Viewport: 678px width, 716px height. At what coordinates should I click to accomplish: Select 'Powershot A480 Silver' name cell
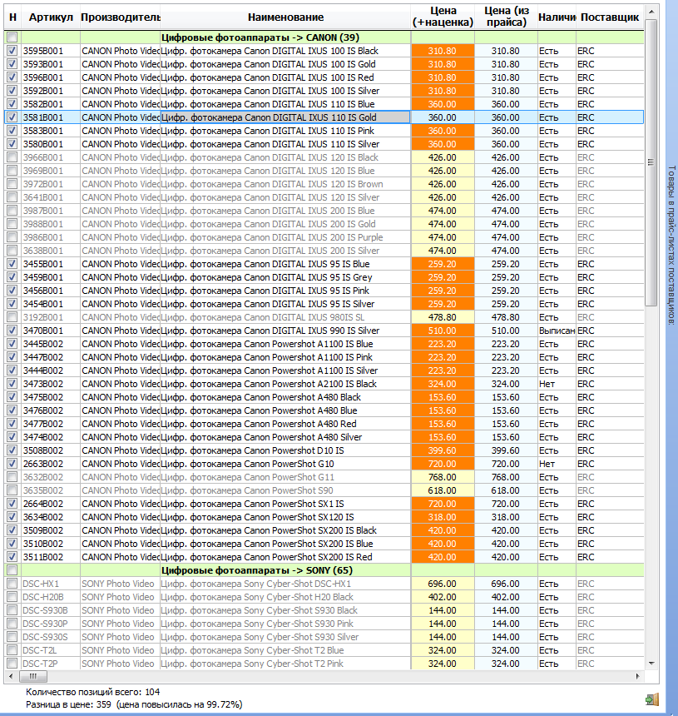coord(285,437)
